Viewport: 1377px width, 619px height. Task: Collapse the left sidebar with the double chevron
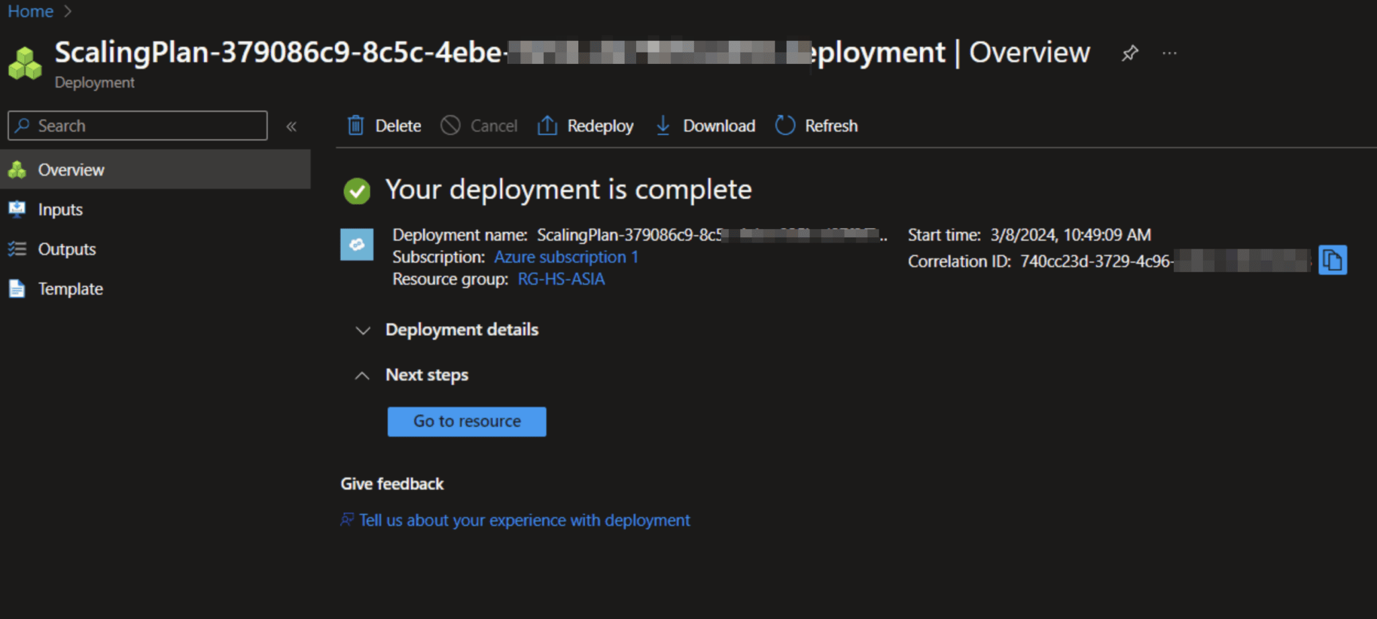click(x=292, y=126)
